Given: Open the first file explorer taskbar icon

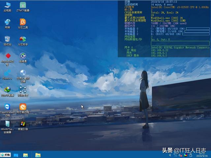Looking at the screenshot, I should [x=25, y=155].
